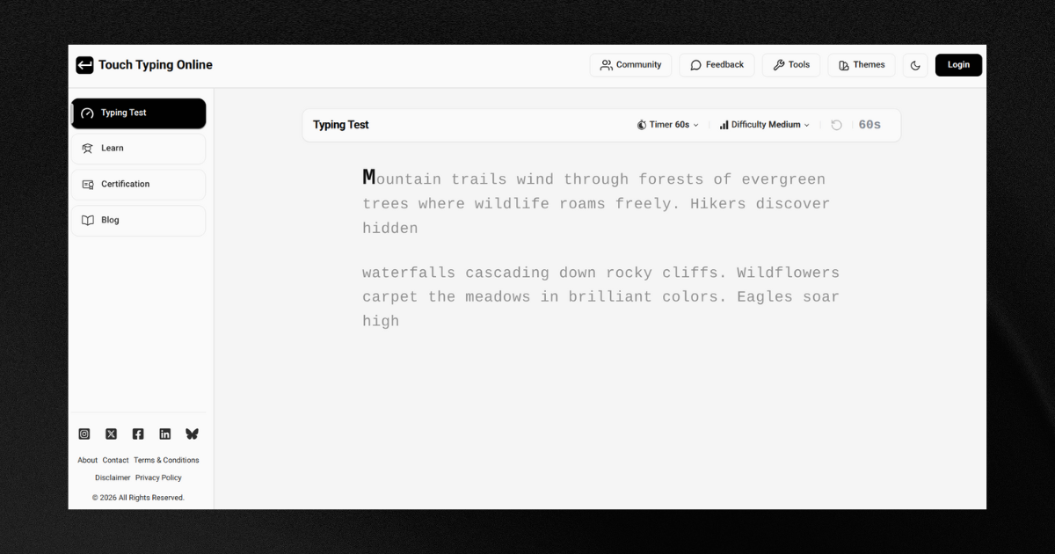Screen dimensions: 1055x554
Task: Open the Timer 60s dropdown
Action: point(667,124)
